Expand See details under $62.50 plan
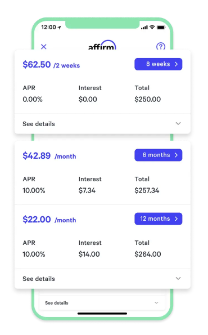The width and height of the screenshot is (208, 335). [x=102, y=124]
